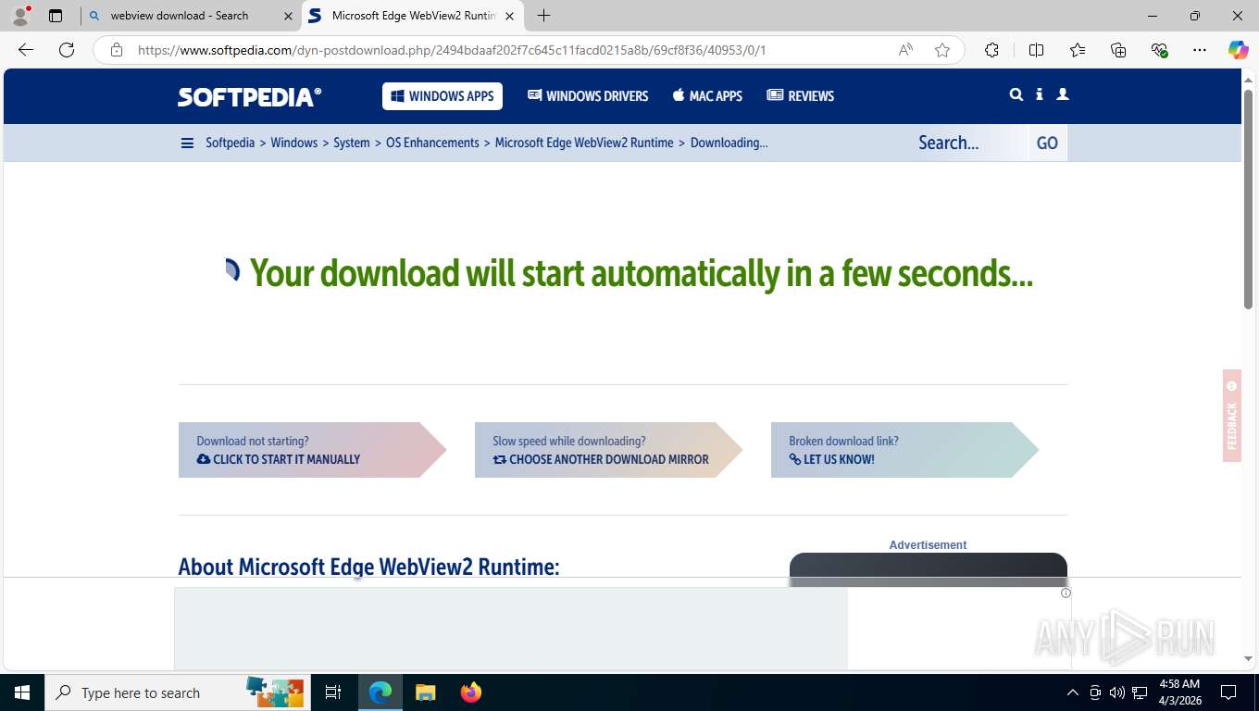Viewport: 1259px width, 711px height.
Task: Open the Split screen icon
Action: (x=1036, y=50)
